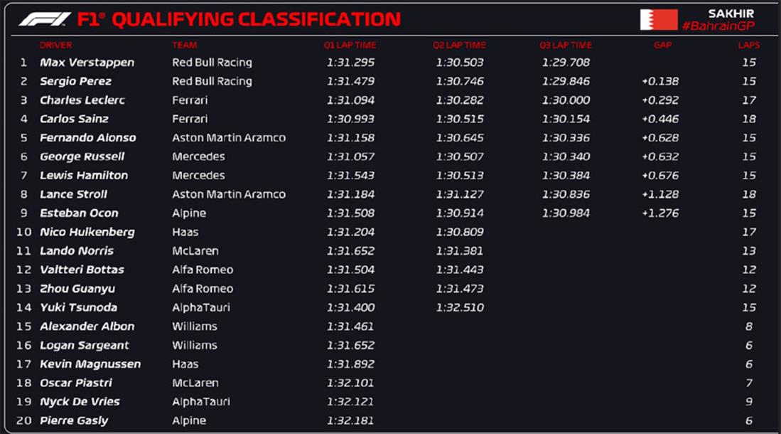Viewport: 781px width, 434px height.
Task: Click the Q3 LAP TIME column header
Action: pyautogui.click(x=565, y=46)
